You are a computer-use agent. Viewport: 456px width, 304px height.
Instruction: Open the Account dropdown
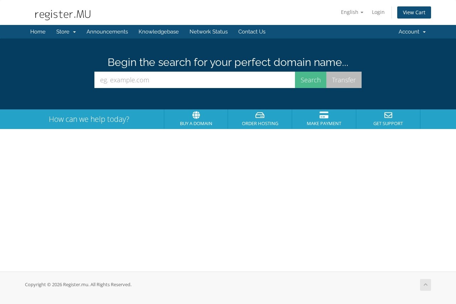(412, 32)
